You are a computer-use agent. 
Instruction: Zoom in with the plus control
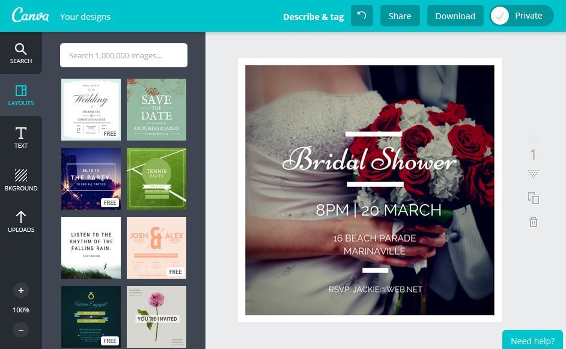20,290
